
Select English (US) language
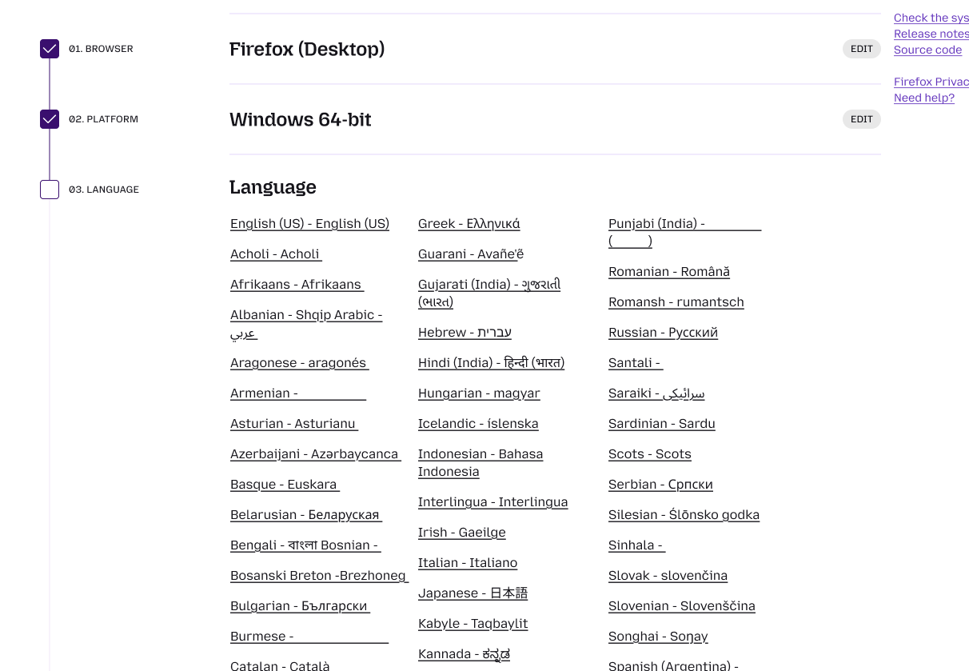pyautogui.click(x=309, y=224)
